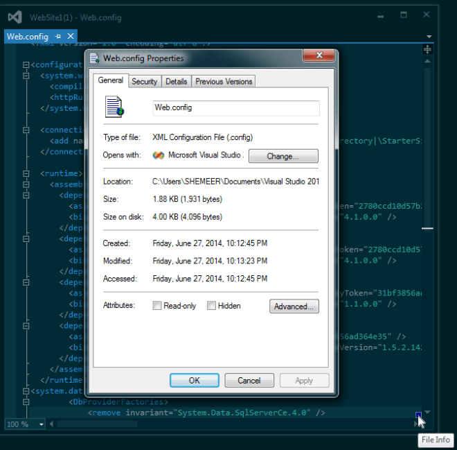
Task: Confirm the dialog with OK
Action: [x=195, y=381]
